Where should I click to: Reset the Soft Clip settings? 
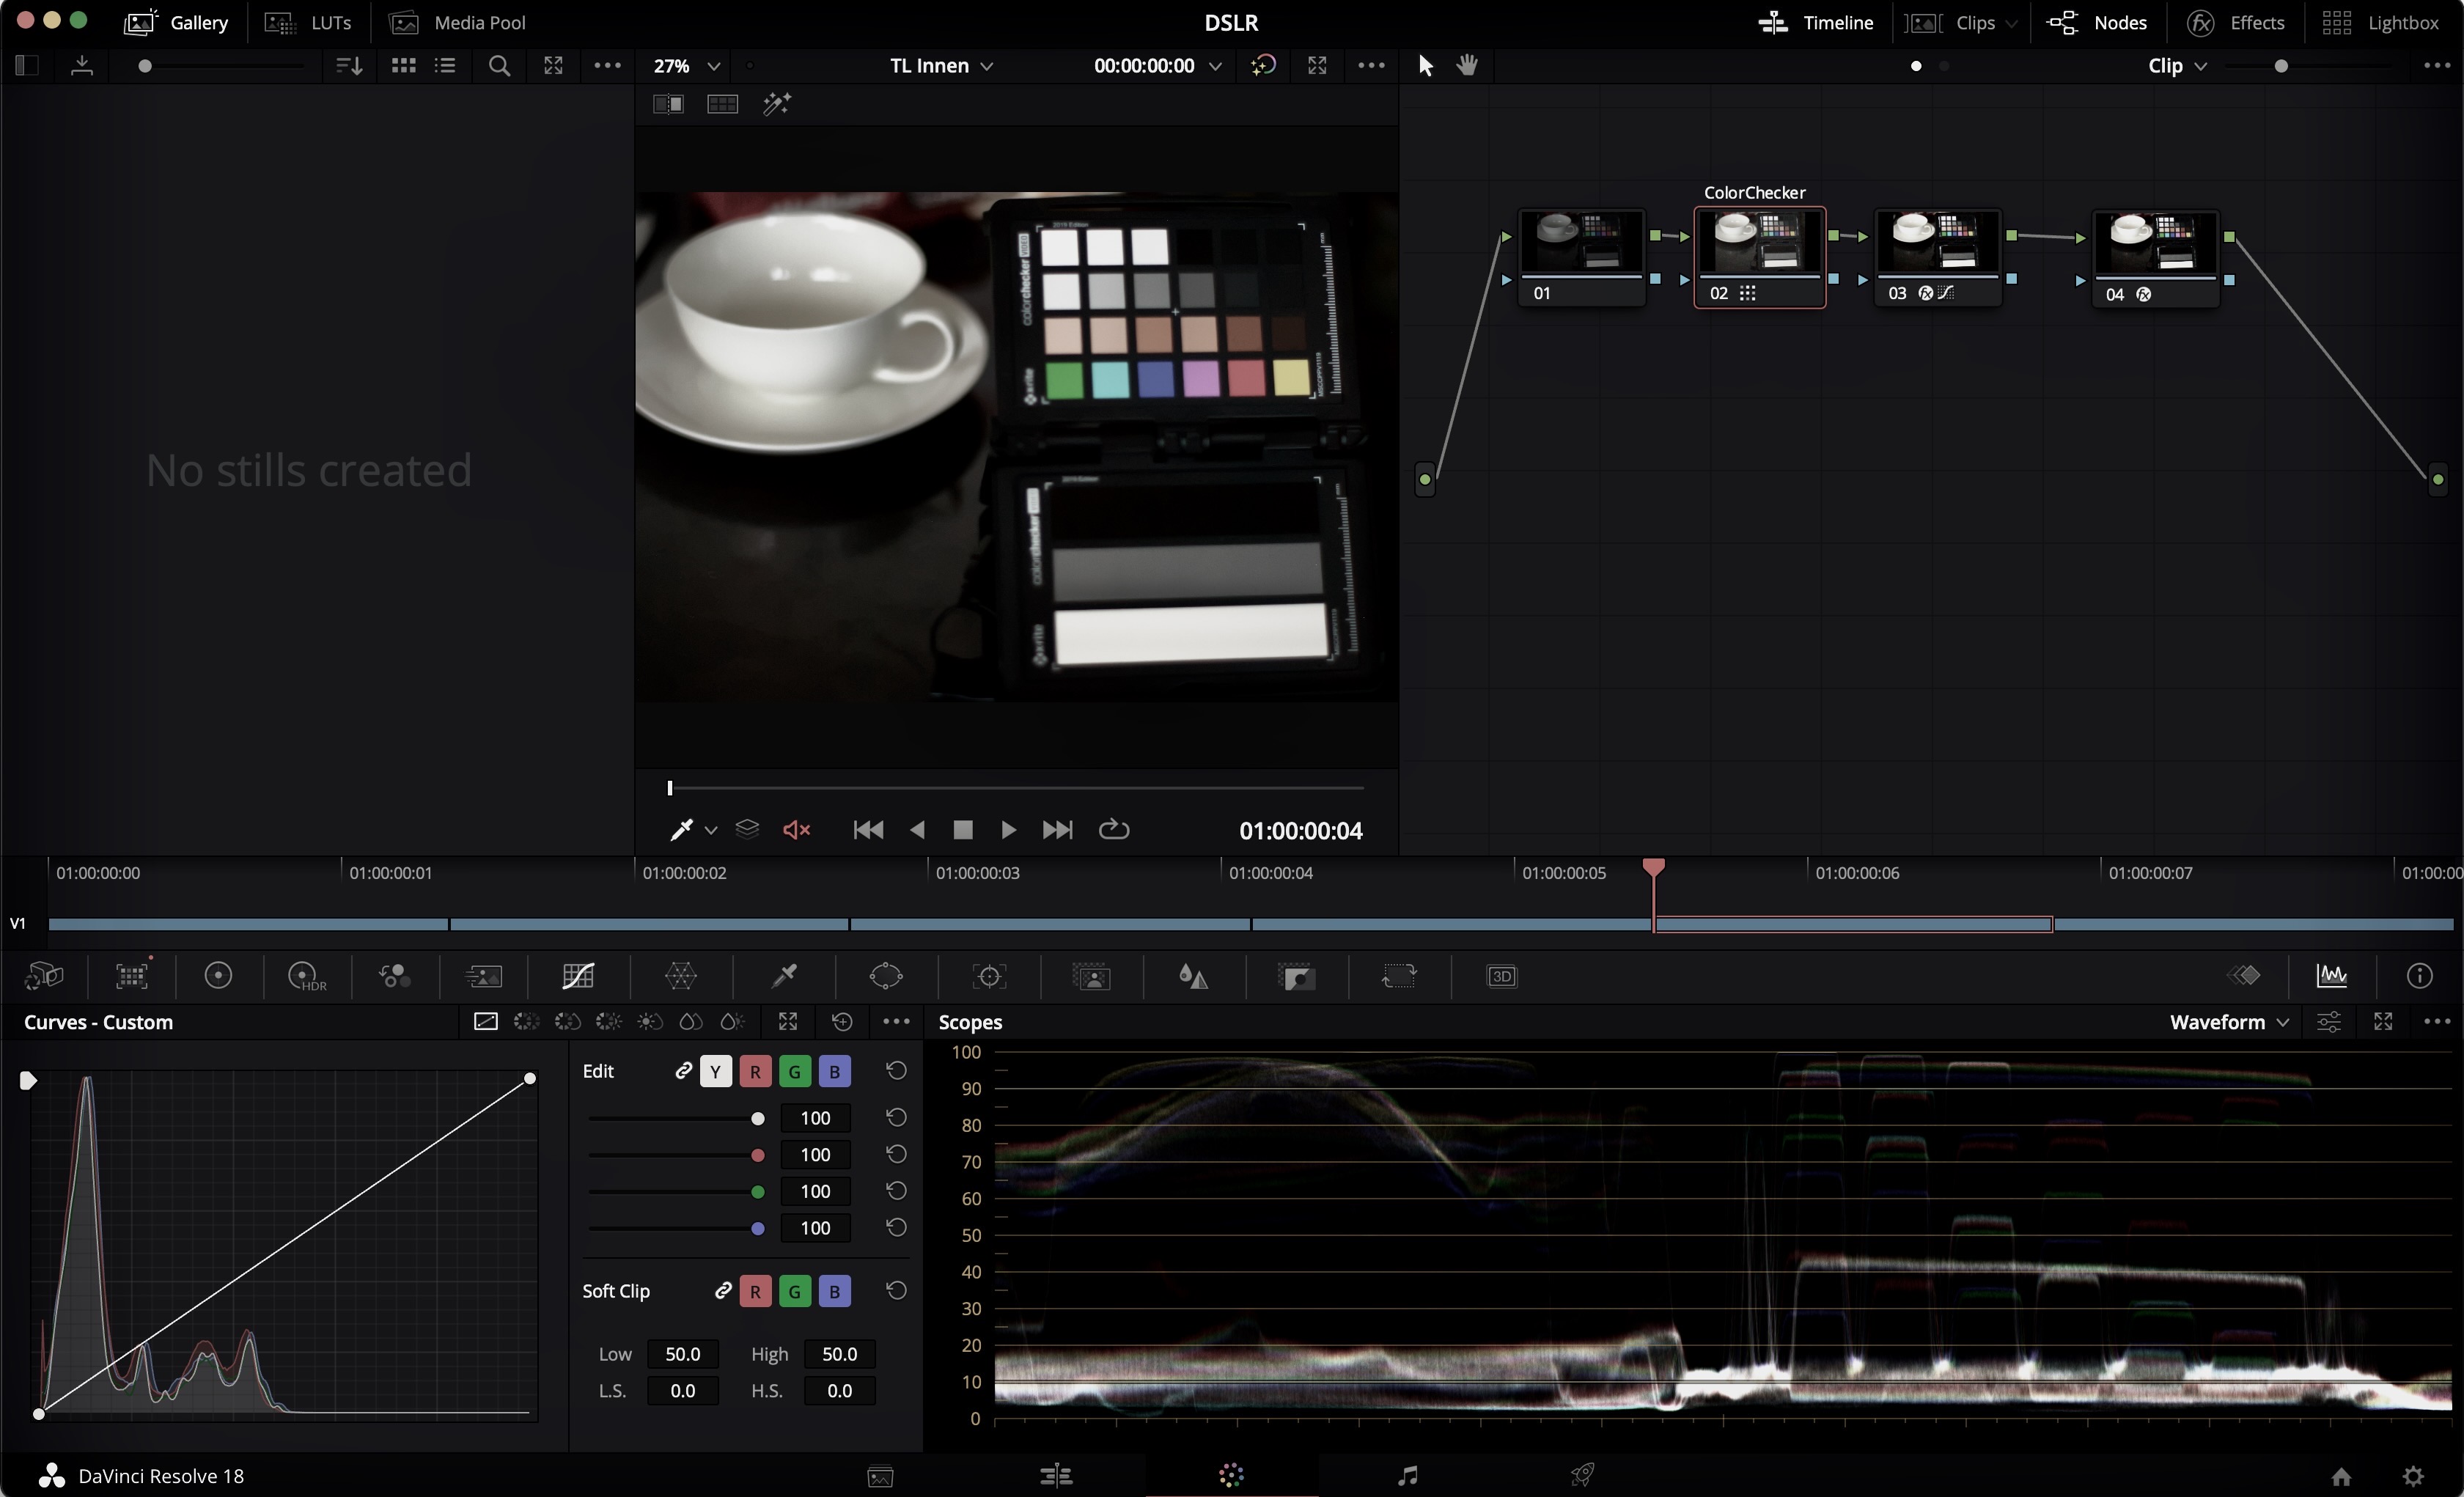tap(896, 1291)
